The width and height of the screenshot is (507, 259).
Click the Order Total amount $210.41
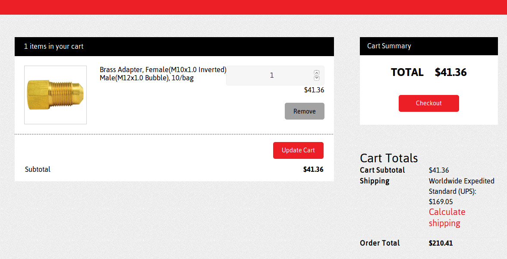point(441,243)
